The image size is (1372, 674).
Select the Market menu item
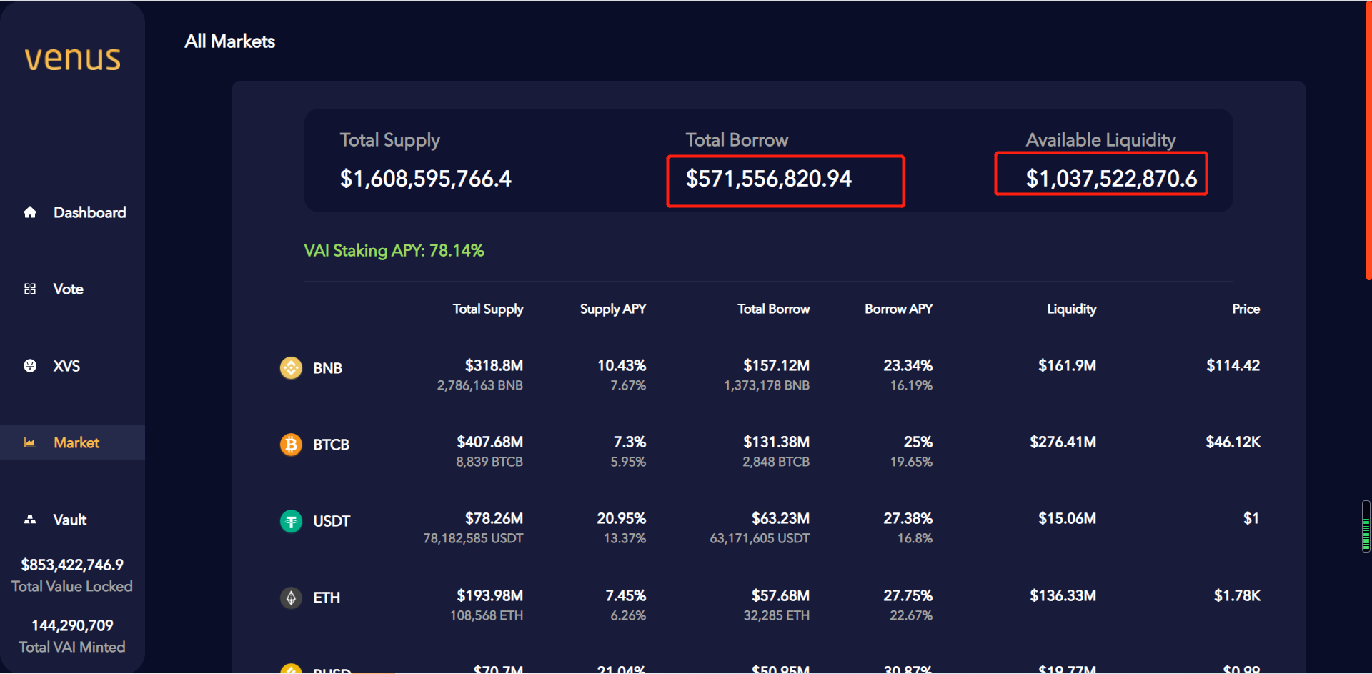pos(76,443)
